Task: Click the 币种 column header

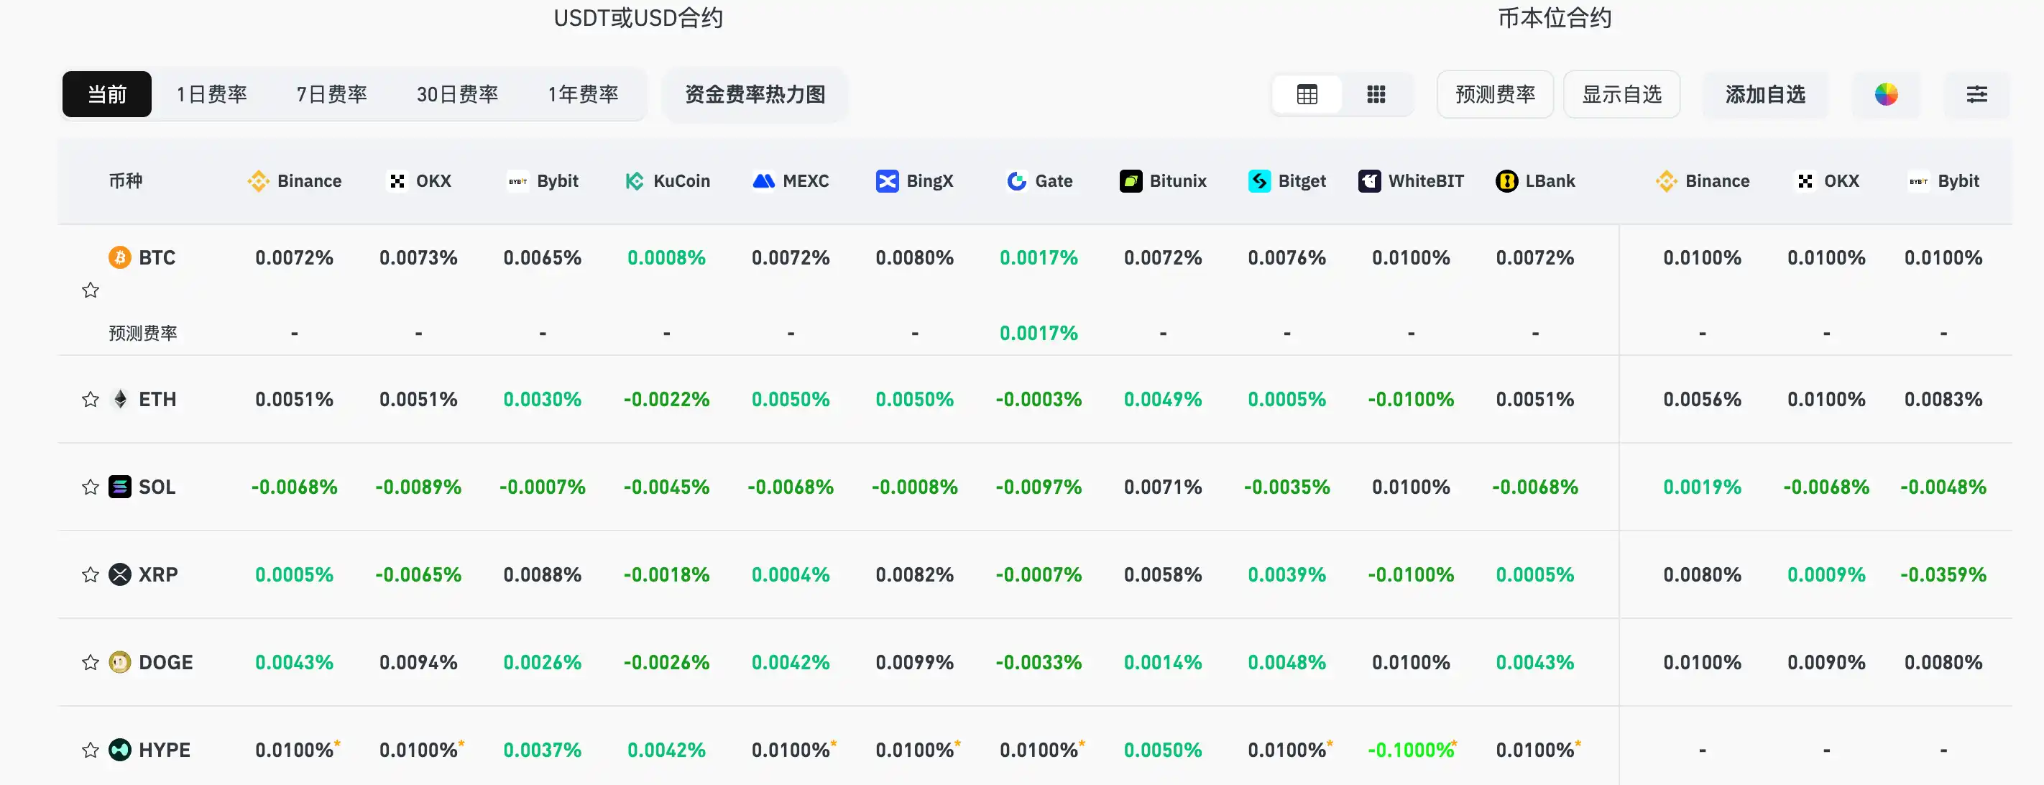Action: coord(125,181)
